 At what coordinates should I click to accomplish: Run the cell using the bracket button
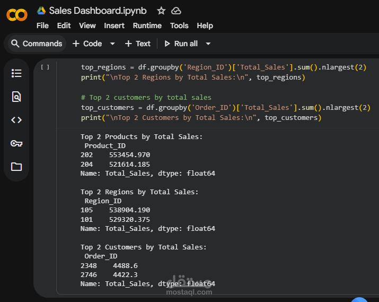(45, 67)
